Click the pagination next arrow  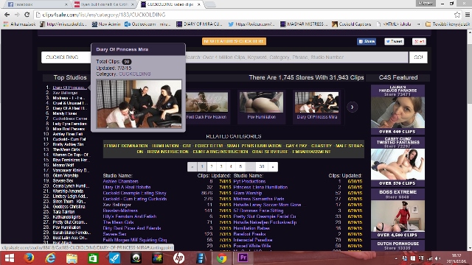[273, 166]
